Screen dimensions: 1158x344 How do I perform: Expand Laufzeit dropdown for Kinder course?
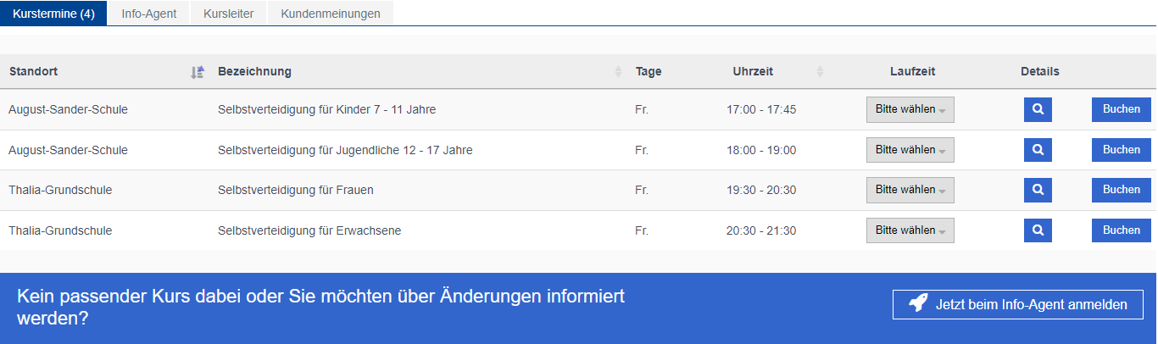pos(910,109)
